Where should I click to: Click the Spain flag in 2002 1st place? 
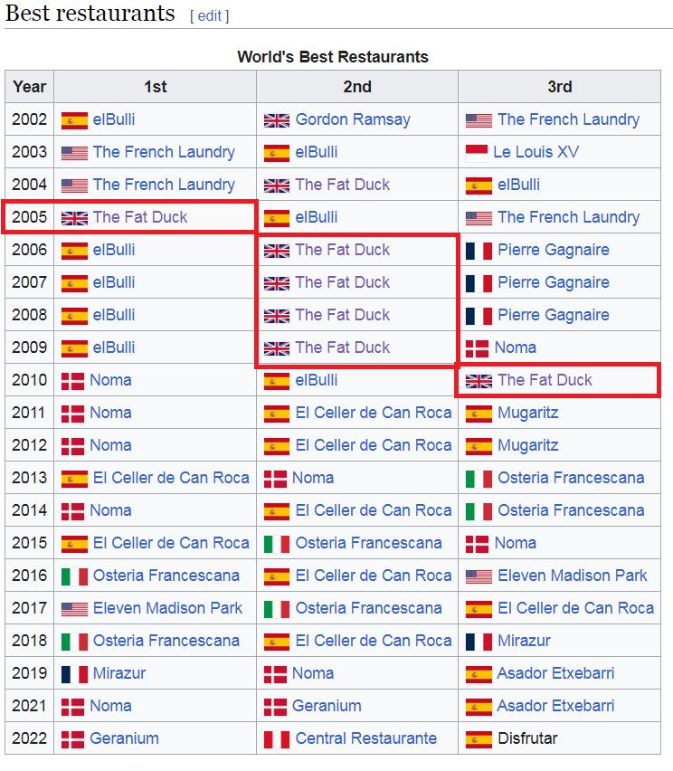74,120
